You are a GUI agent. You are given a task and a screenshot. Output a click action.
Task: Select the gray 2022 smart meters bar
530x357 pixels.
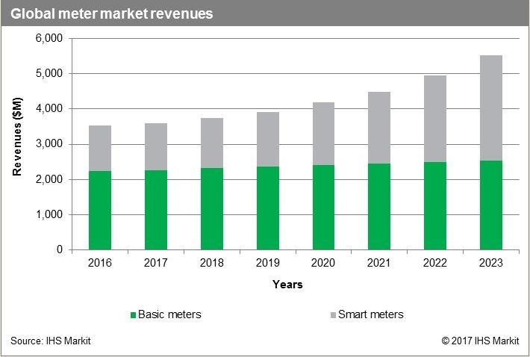pyautogui.click(x=435, y=119)
